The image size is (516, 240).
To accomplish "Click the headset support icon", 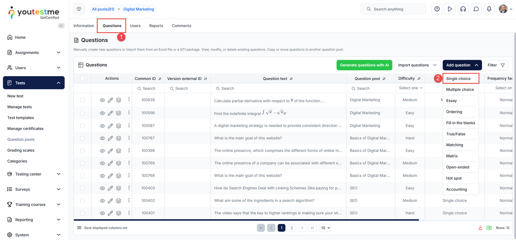I will pyautogui.click(x=463, y=9).
